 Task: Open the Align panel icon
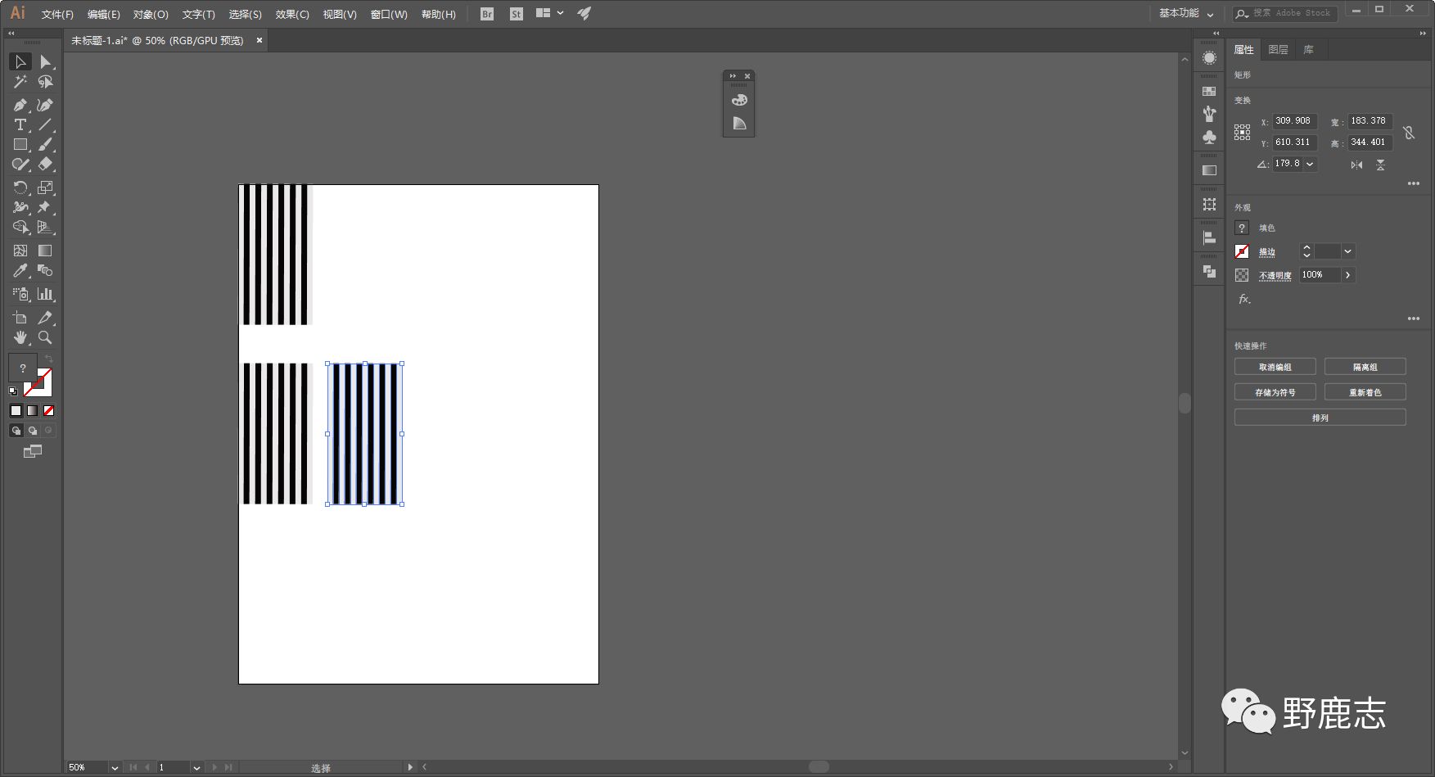point(1209,237)
